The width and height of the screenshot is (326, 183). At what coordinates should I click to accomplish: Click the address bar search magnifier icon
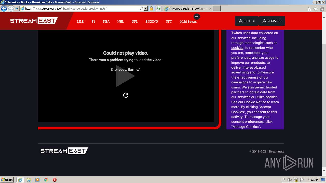click(142, 9)
